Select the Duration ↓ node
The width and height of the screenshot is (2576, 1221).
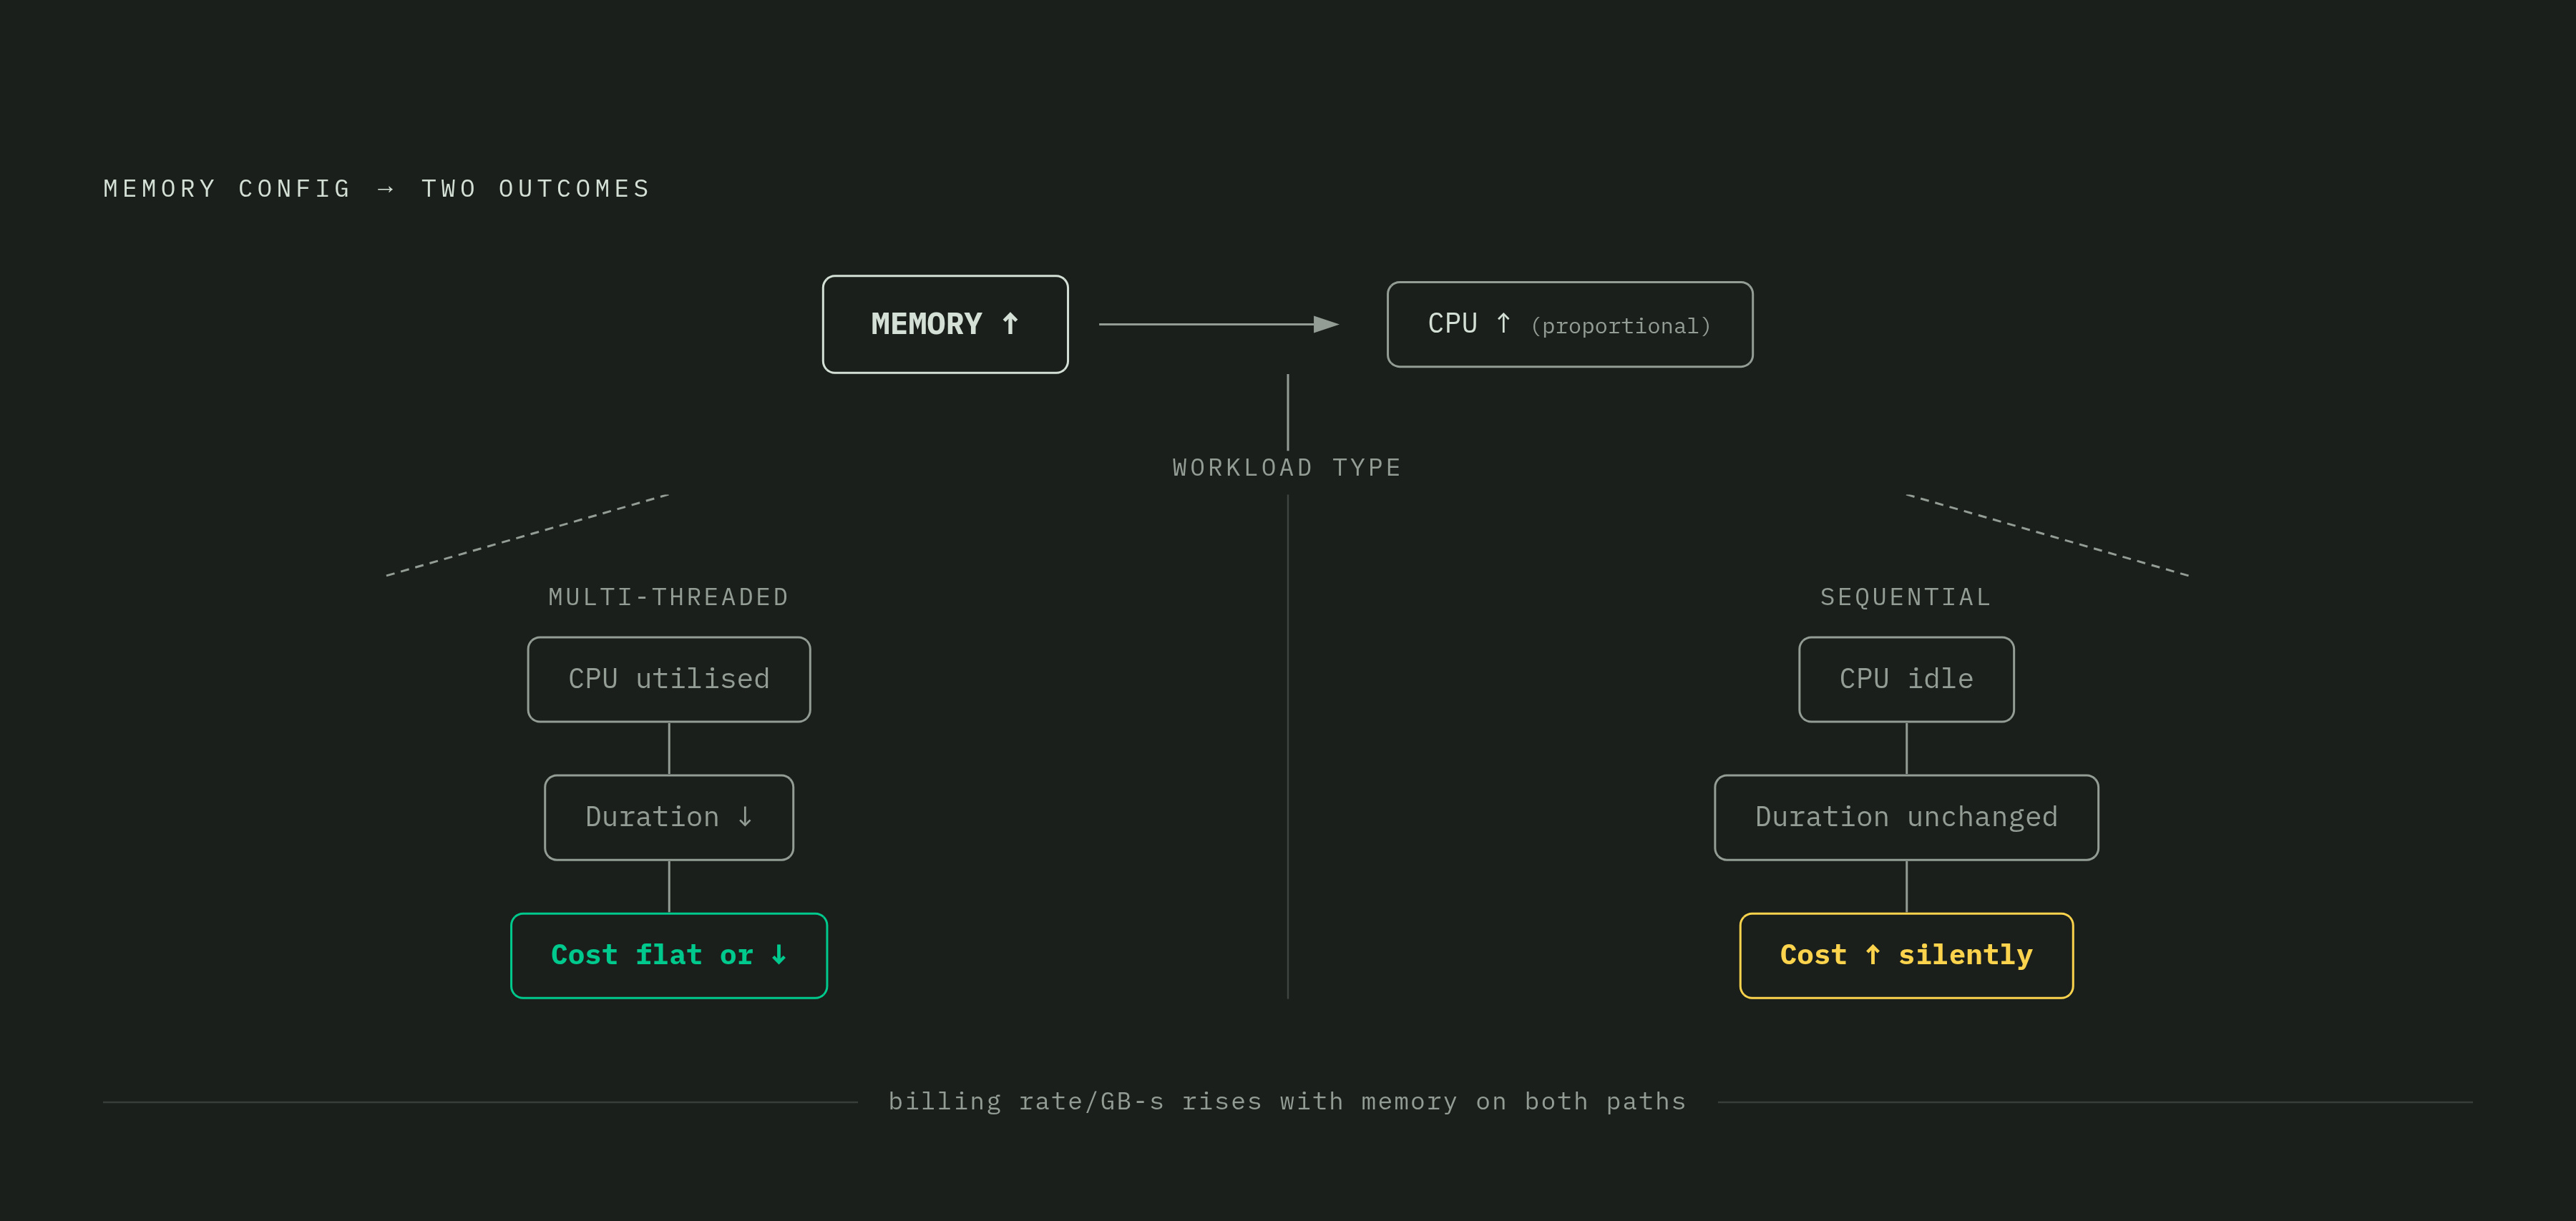point(669,817)
